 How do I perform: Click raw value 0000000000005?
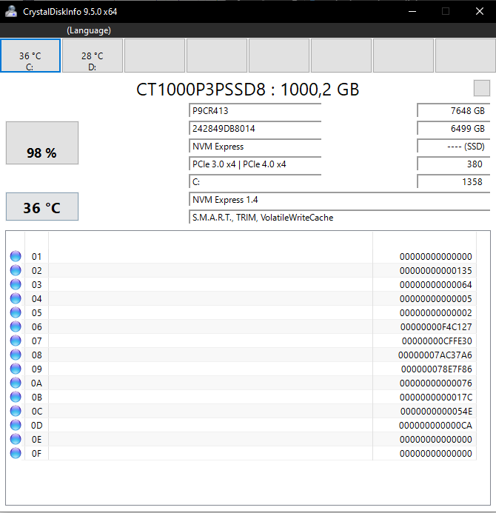point(436,299)
